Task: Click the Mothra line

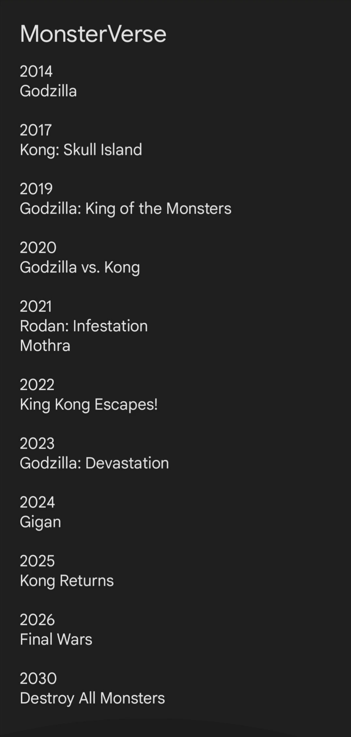Action: (45, 346)
